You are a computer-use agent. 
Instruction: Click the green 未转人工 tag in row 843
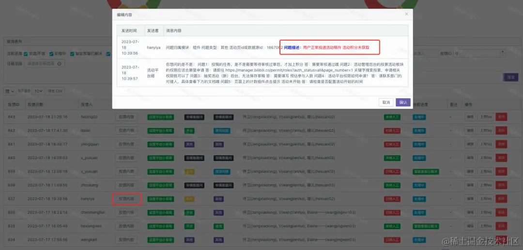tap(392, 117)
